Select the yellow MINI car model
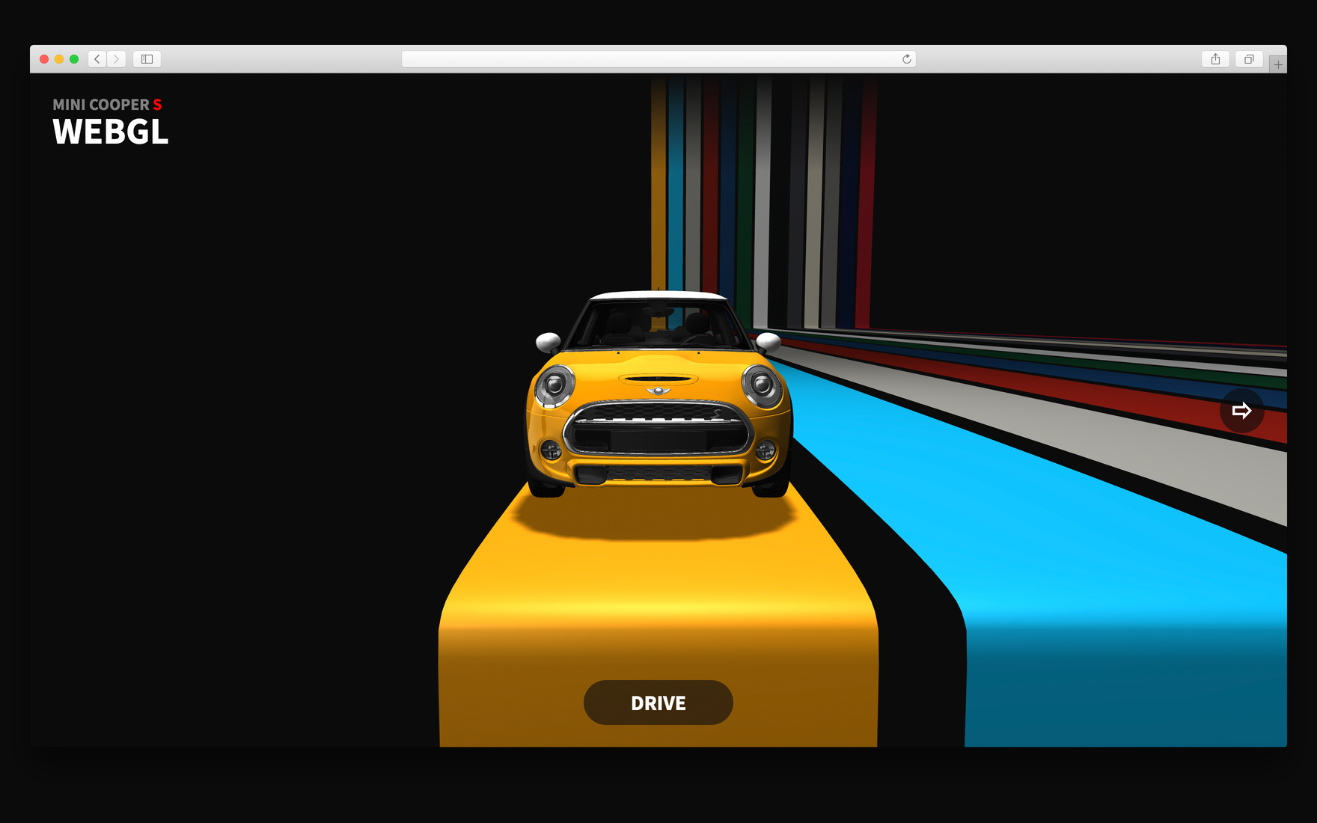The image size is (1317, 823). click(x=658, y=394)
